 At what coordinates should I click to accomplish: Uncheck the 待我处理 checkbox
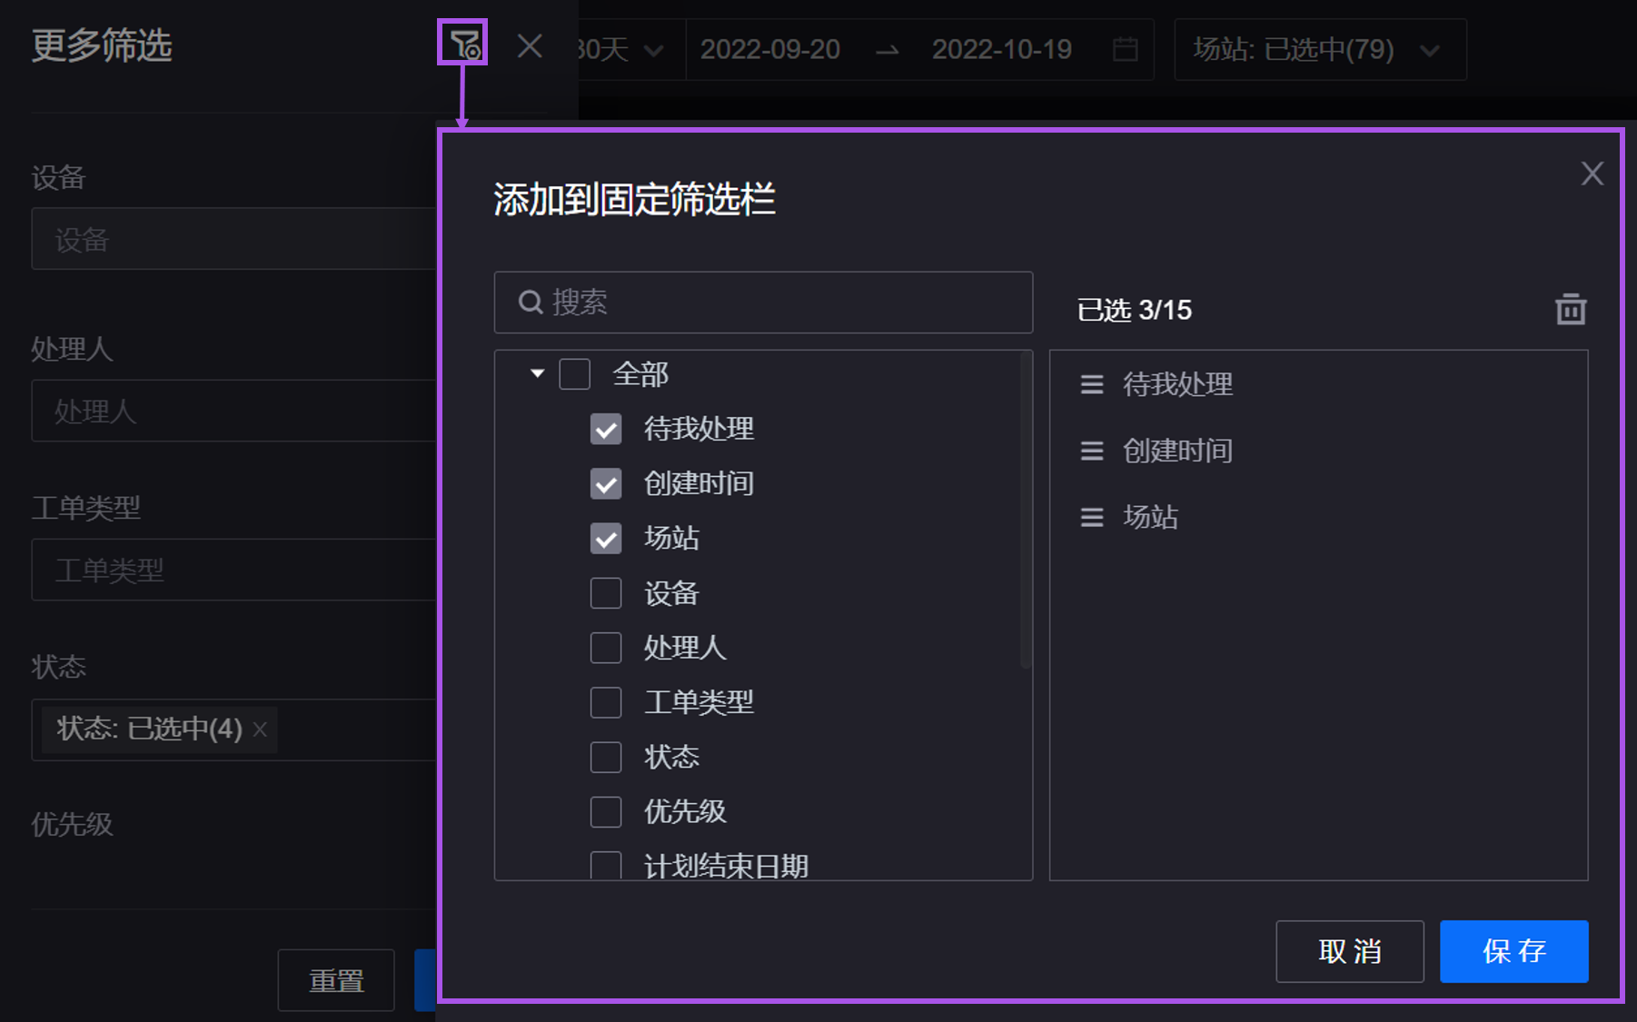[x=606, y=429]
